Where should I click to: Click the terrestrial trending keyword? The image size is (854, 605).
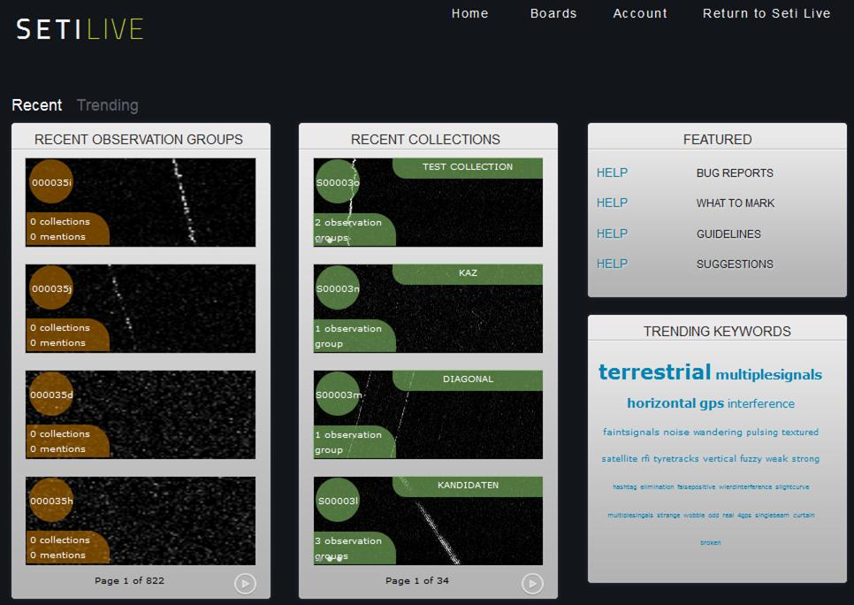pyautogui.click(x=654, y=371)
